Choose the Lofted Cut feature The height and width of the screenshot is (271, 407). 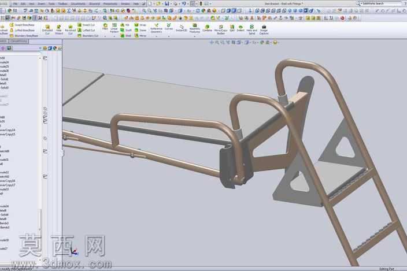[86, 31]
